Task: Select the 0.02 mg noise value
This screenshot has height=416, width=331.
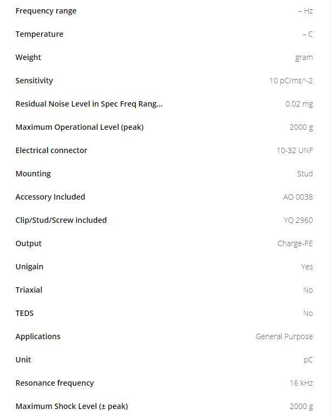Action: (299, 104)
